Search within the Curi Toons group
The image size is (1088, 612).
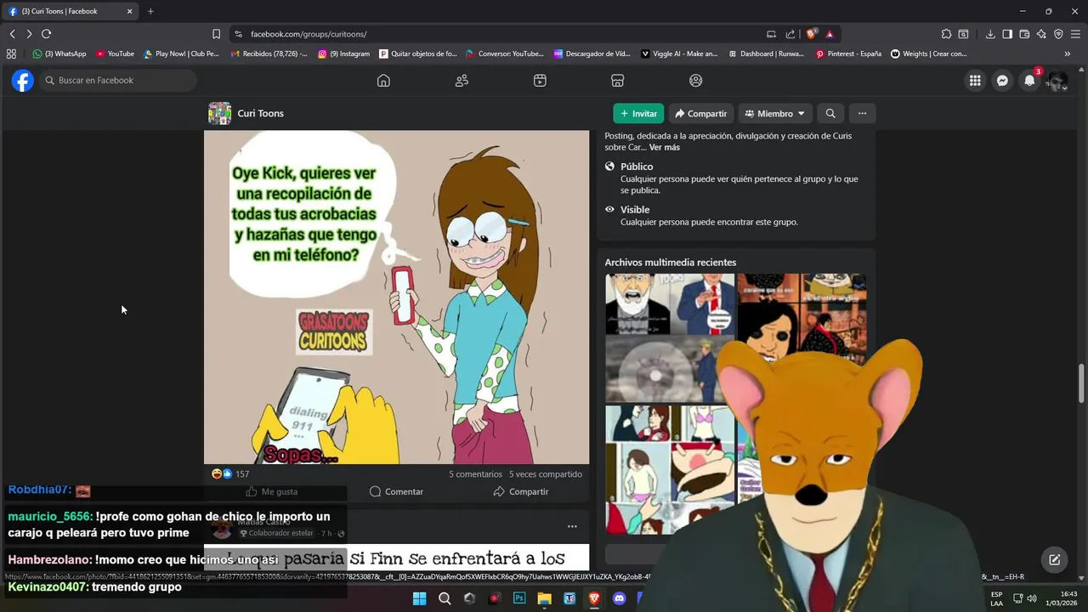830,113
